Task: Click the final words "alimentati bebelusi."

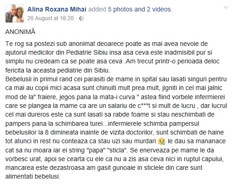Action: pos(33,176)
